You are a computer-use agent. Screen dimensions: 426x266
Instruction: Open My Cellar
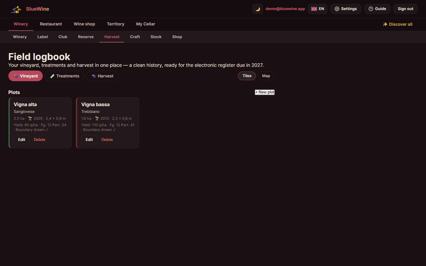[146, 24]
